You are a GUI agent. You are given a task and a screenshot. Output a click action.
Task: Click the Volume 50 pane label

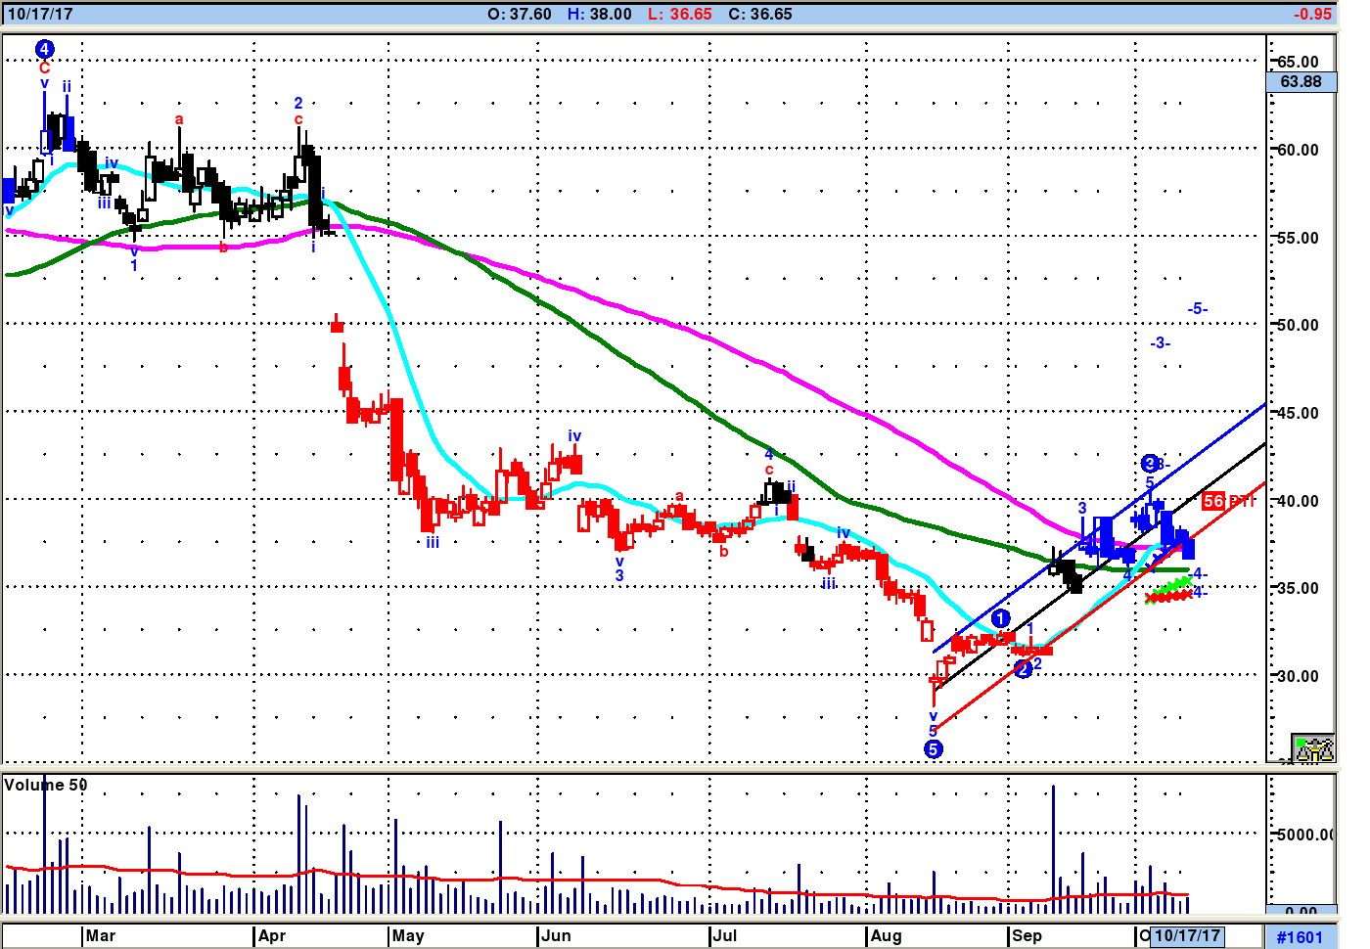(46, 785)
